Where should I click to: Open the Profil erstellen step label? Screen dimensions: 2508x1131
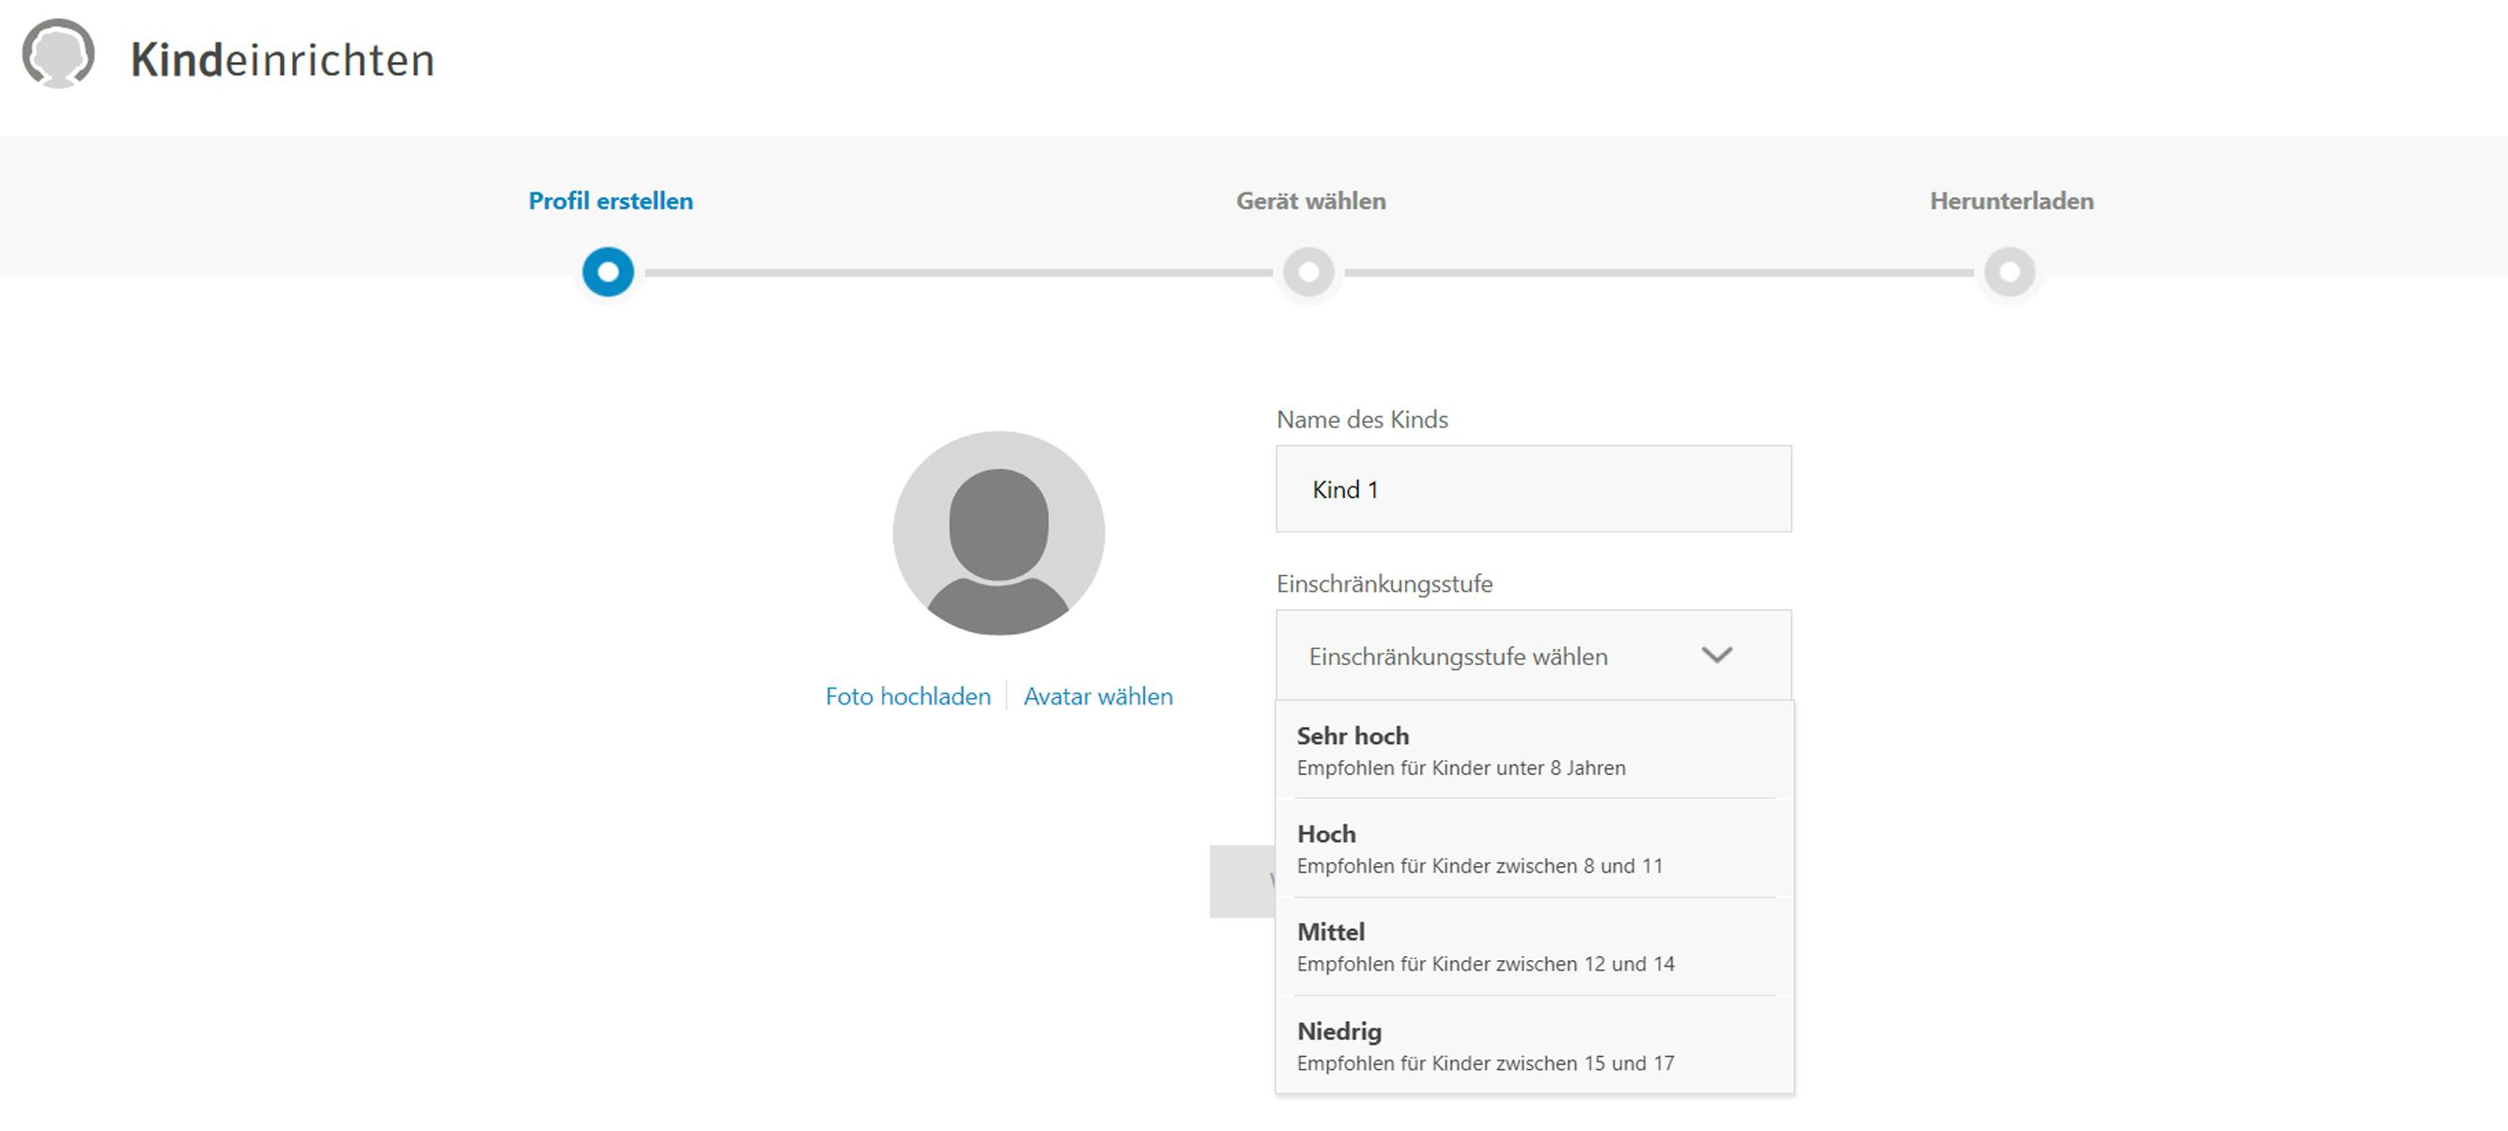[x=611, y=201]
